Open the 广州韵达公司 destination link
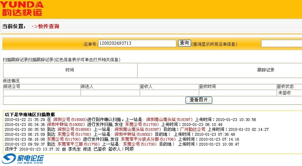Screen dimensions: 302x166 click(193, 129)
